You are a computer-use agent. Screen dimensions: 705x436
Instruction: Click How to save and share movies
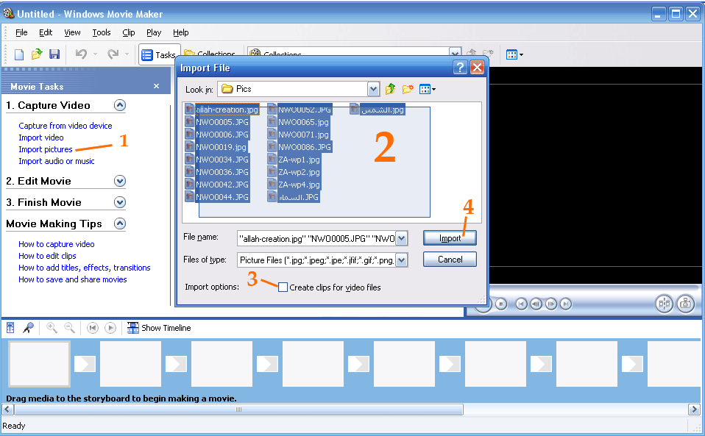72,279
